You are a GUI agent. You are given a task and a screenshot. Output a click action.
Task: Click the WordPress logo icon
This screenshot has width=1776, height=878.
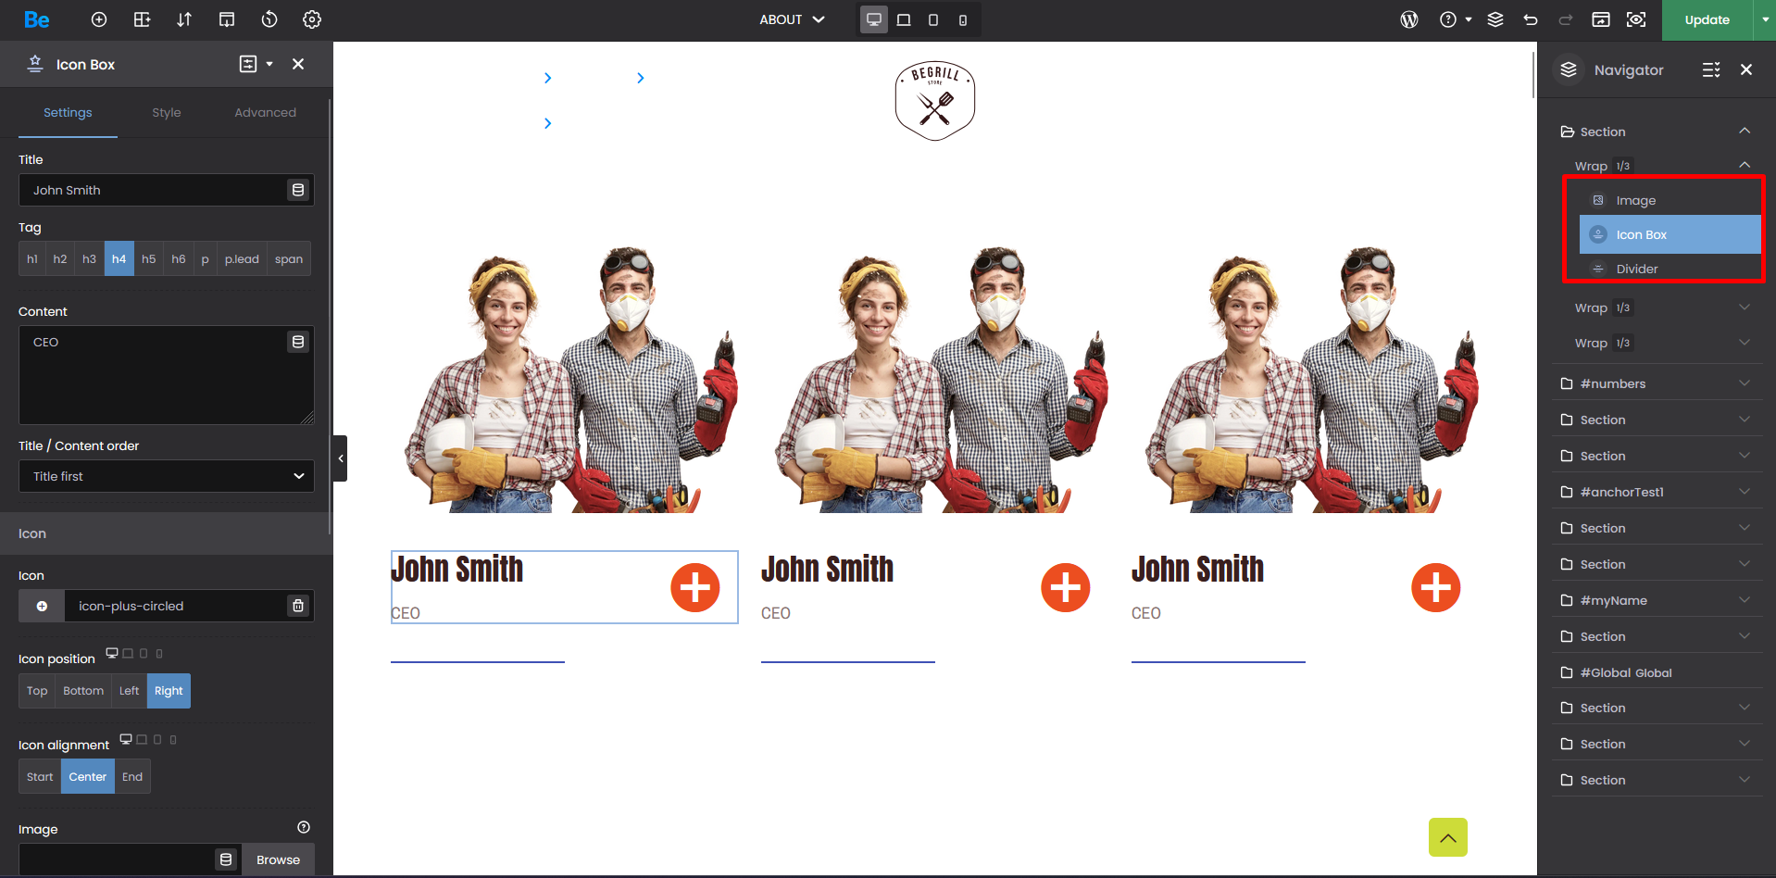click(1408, 19)
